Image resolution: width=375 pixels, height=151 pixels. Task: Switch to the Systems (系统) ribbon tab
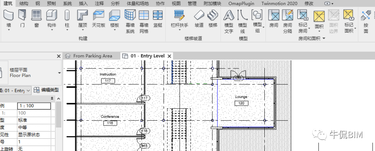point(67,3)
